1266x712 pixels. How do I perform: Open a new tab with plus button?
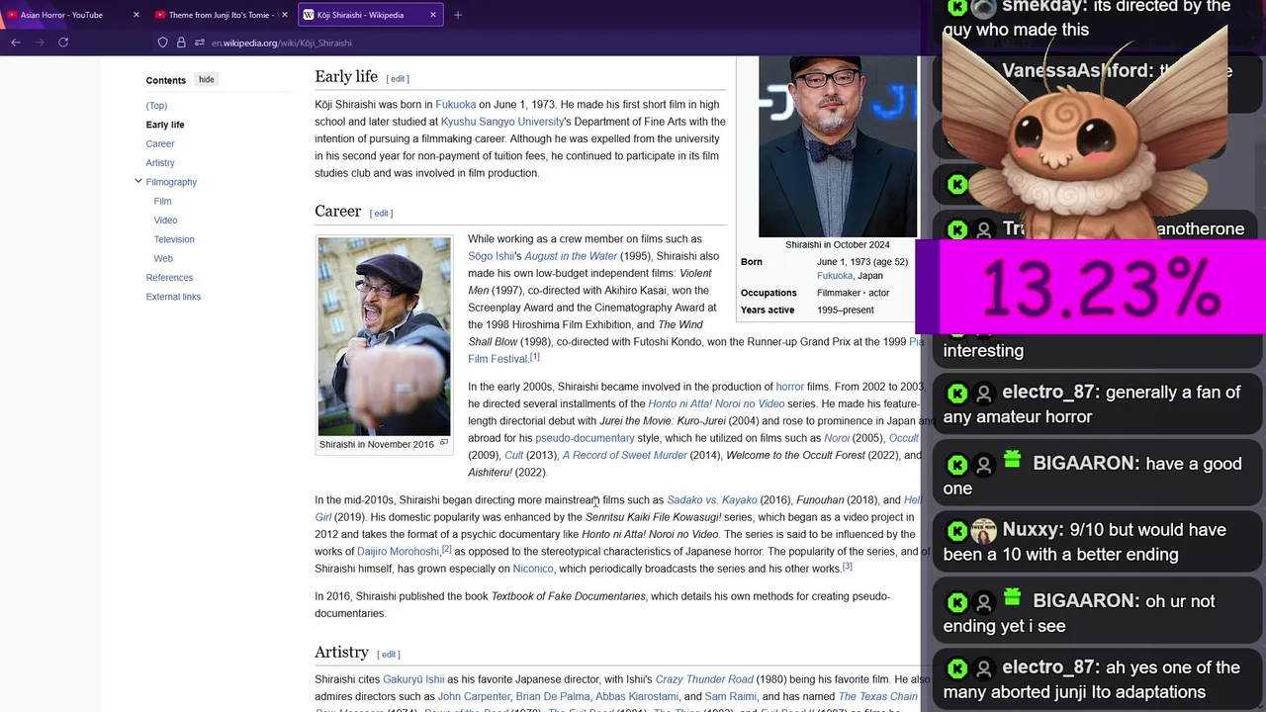457,15
